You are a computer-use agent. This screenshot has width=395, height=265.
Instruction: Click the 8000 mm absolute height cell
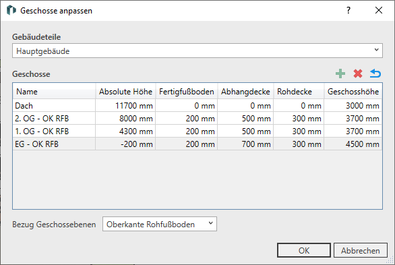pos(125,119)
